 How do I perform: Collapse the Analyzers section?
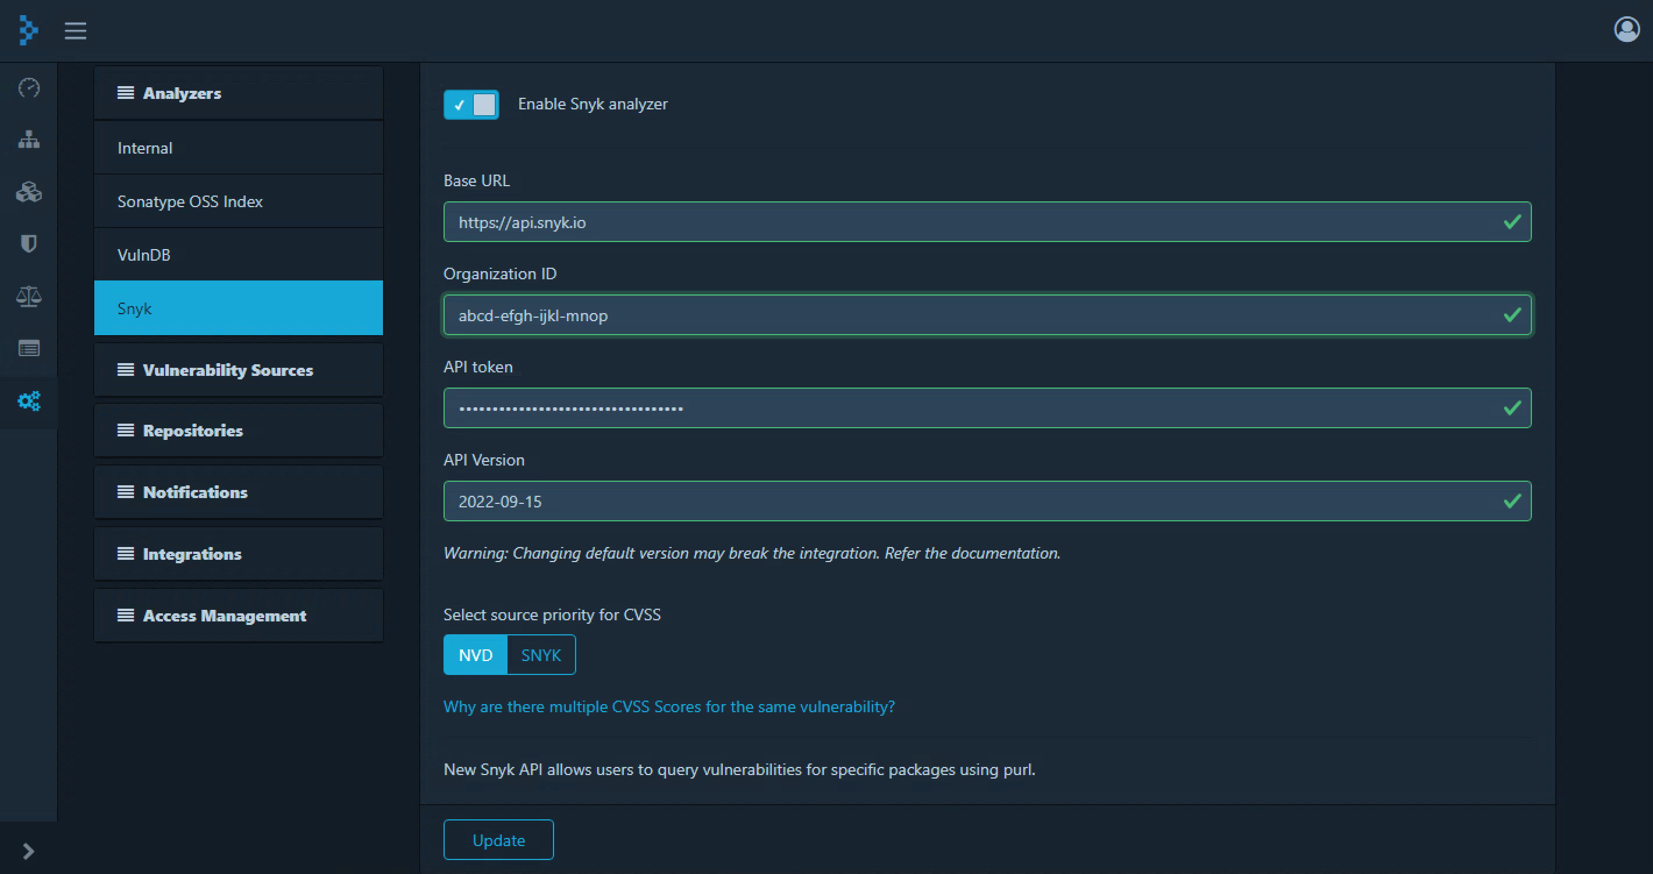tap(238, 93)
